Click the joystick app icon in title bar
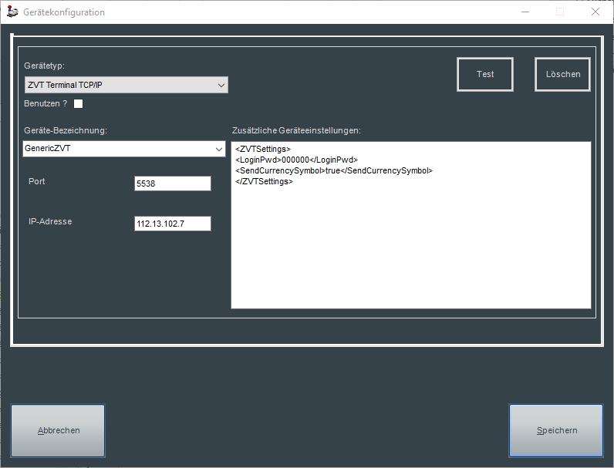Screen dimensions: 614x468 pyautogui.click(x=12, y=12)
